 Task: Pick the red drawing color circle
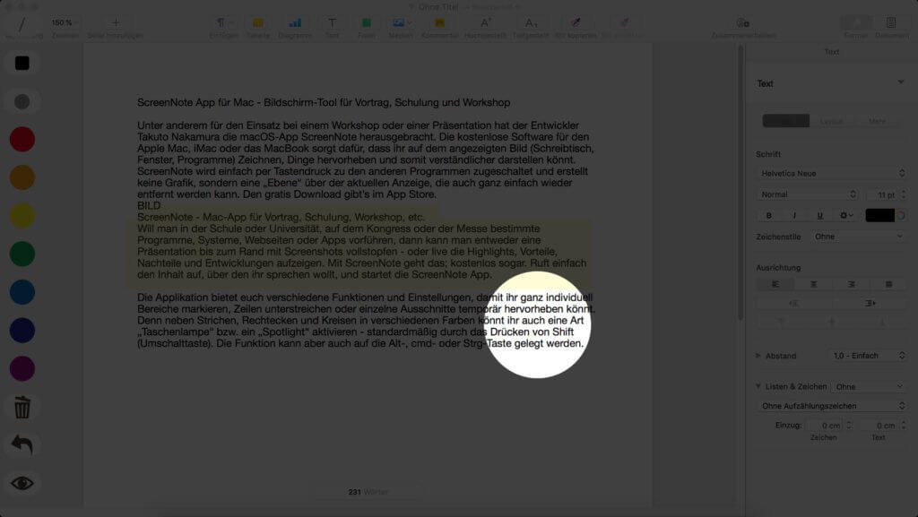(x=22, y=140)
